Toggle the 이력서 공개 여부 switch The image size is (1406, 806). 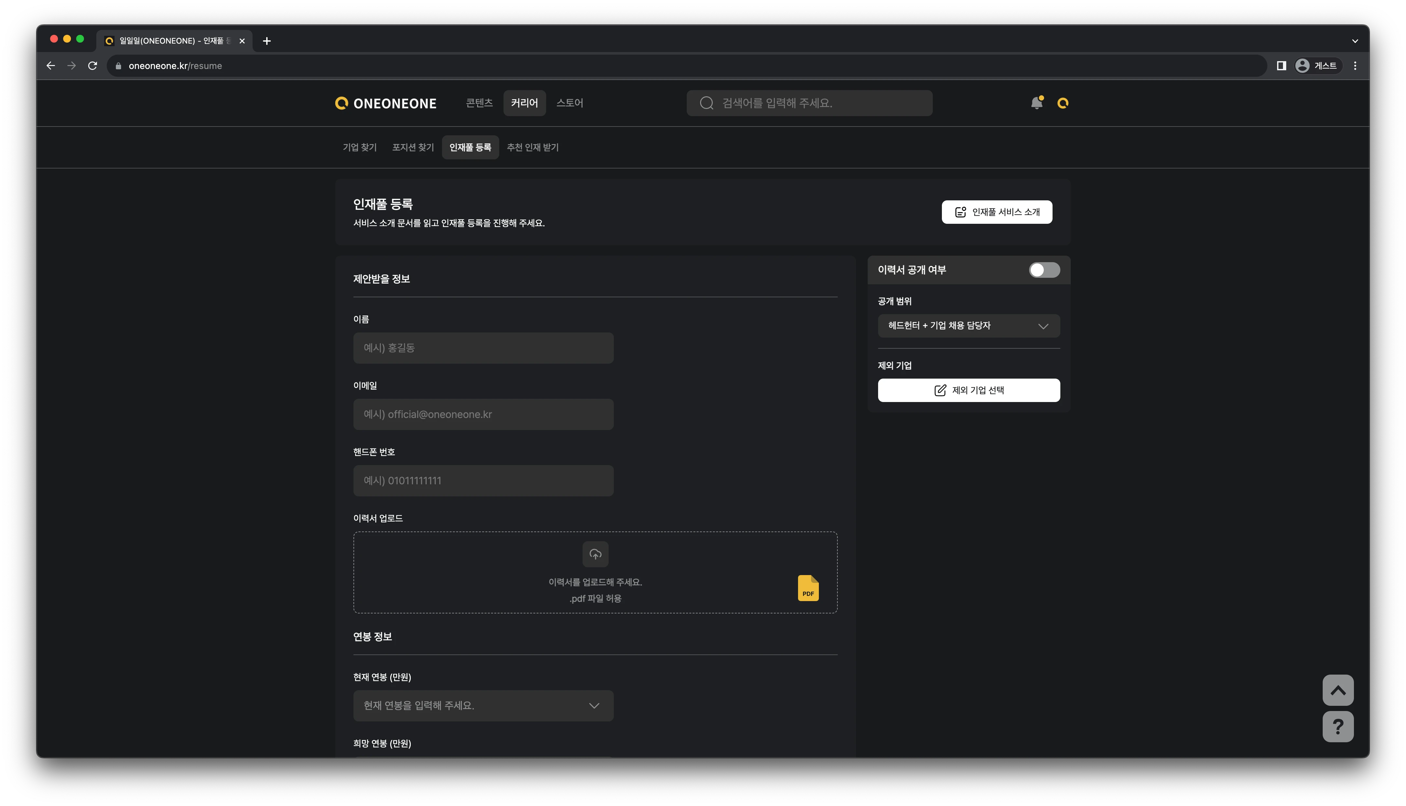(1044, 270)
